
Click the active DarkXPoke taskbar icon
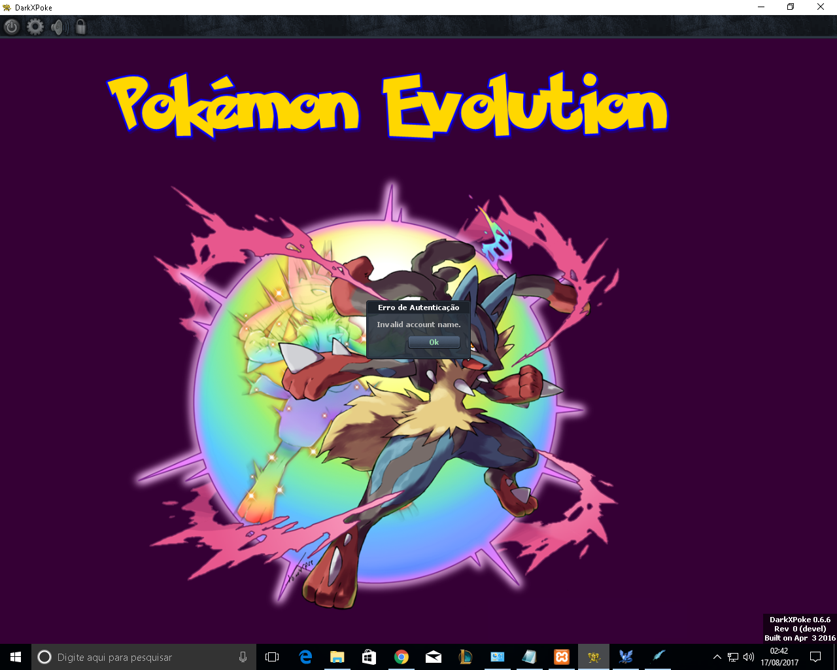tap(594, 657)
